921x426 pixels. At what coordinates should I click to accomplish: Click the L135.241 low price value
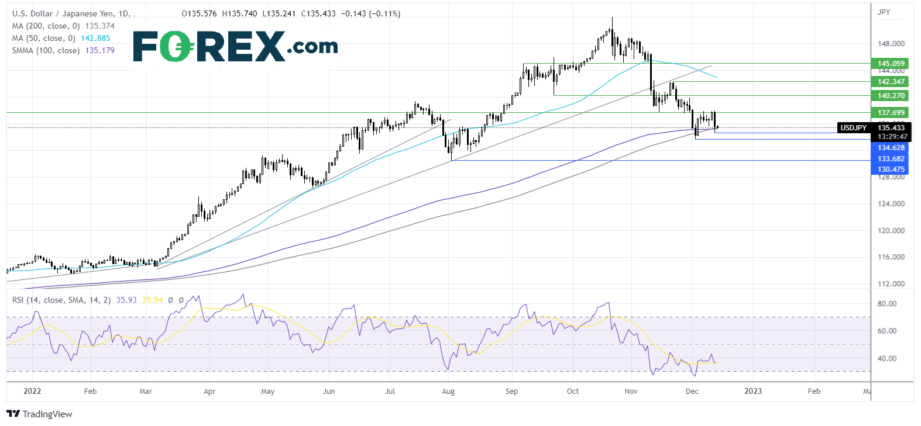(279, 13)
